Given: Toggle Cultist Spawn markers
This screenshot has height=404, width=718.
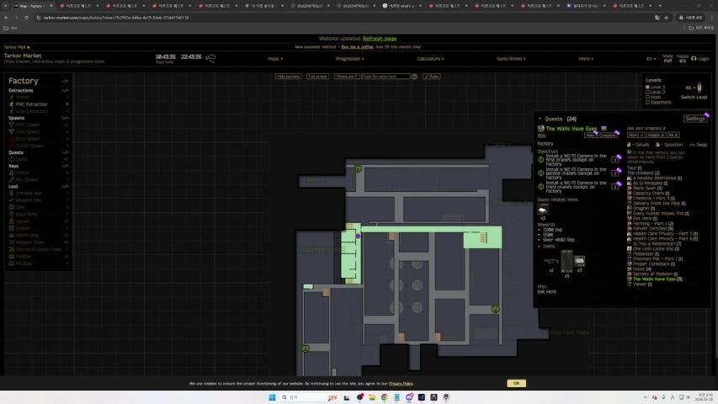Looking at the screenshot, I should (x=29, y=146).
